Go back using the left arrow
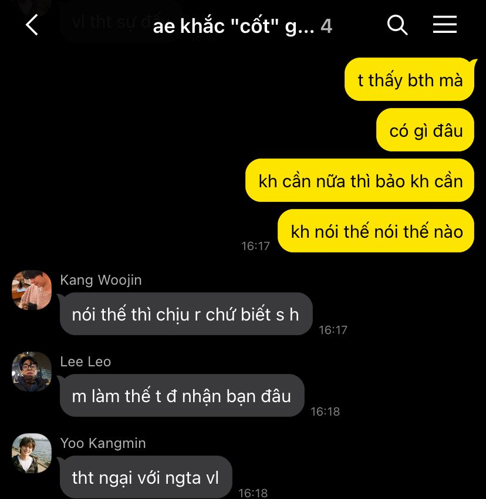The width and height of the screenshot is (486, 499). click(x=32, y=25)
